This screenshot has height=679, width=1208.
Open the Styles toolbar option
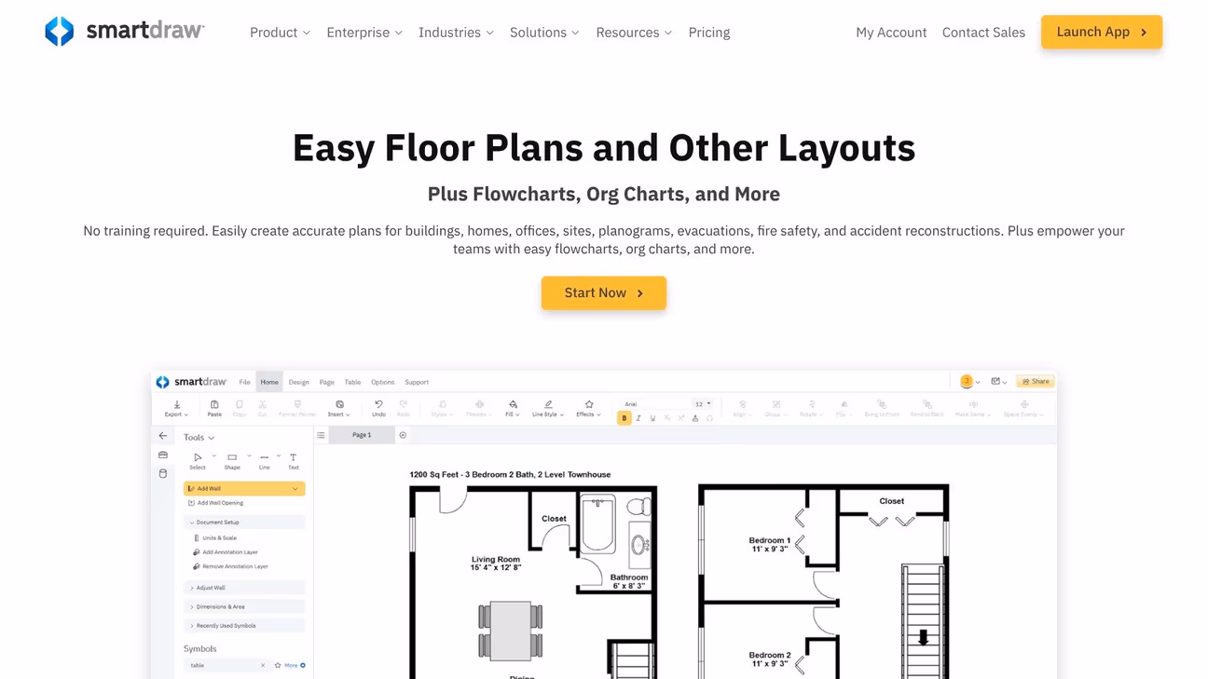click(442, 408)
